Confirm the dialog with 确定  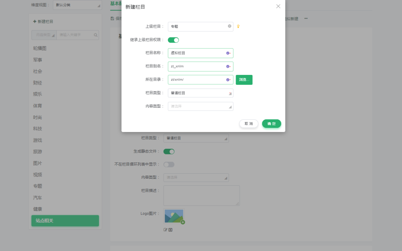(271, 124)
